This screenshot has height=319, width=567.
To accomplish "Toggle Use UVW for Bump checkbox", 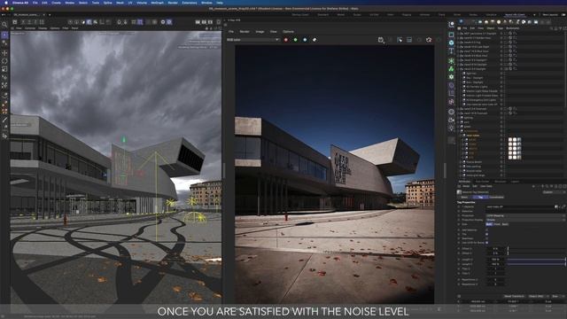I will click(x=486, y=243).
